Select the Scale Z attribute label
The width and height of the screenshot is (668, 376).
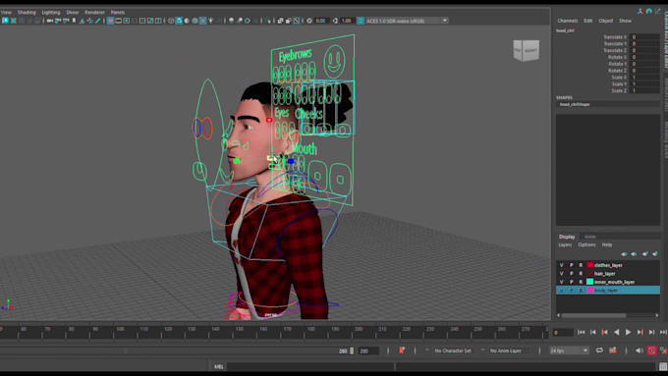(619, 90)
